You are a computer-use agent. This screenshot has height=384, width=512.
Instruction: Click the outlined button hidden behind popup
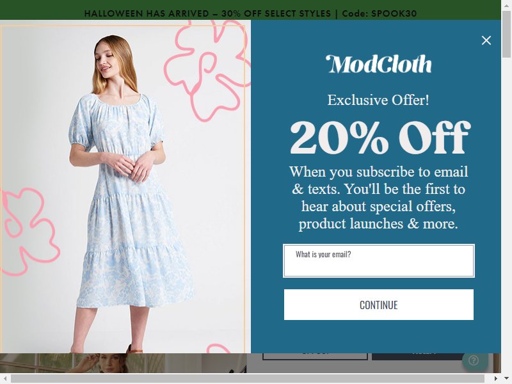(315, 356)
